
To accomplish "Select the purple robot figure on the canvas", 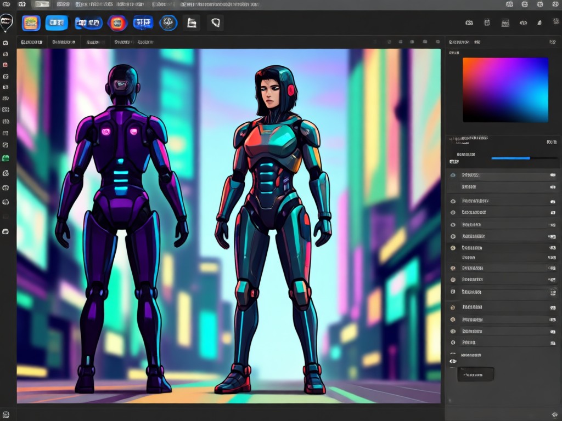I will tap(122, 229).
